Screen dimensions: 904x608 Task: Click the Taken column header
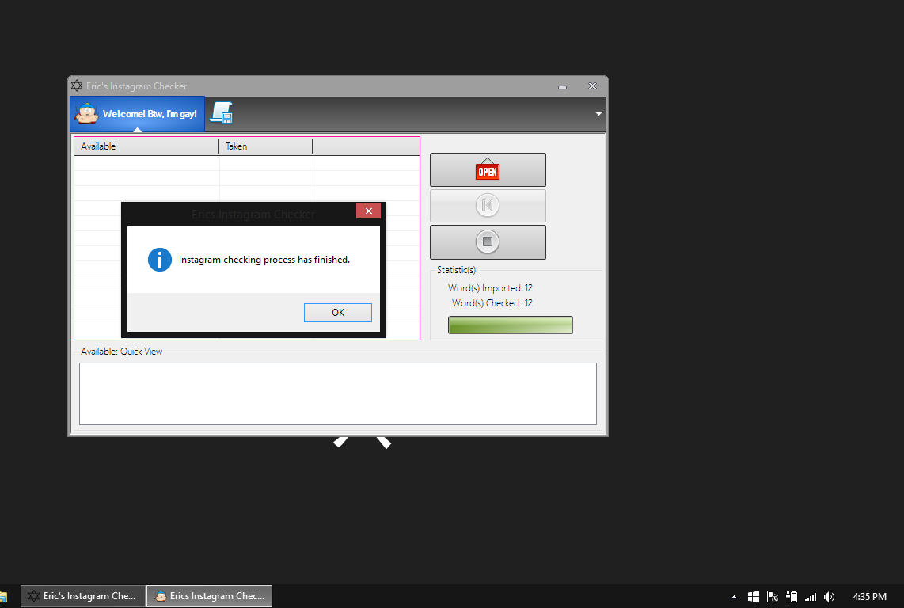pos(266,146)
